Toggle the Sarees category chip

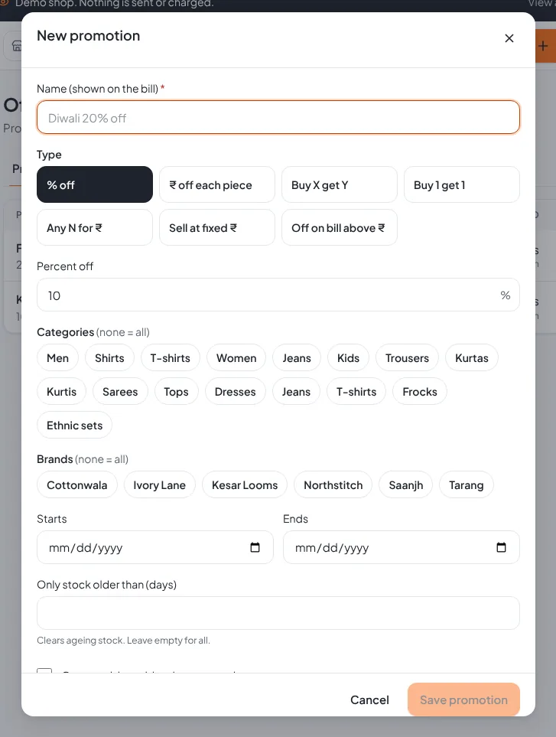[x=120, y=392]
